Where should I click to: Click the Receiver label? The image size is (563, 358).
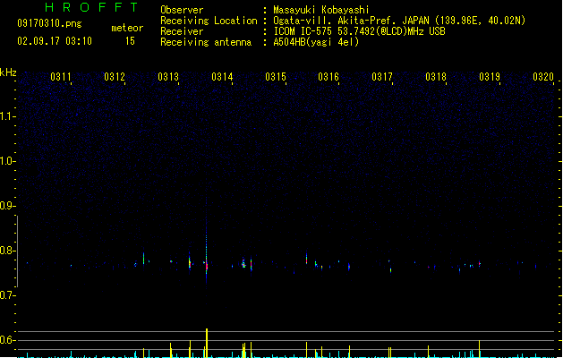pos(182,31)
